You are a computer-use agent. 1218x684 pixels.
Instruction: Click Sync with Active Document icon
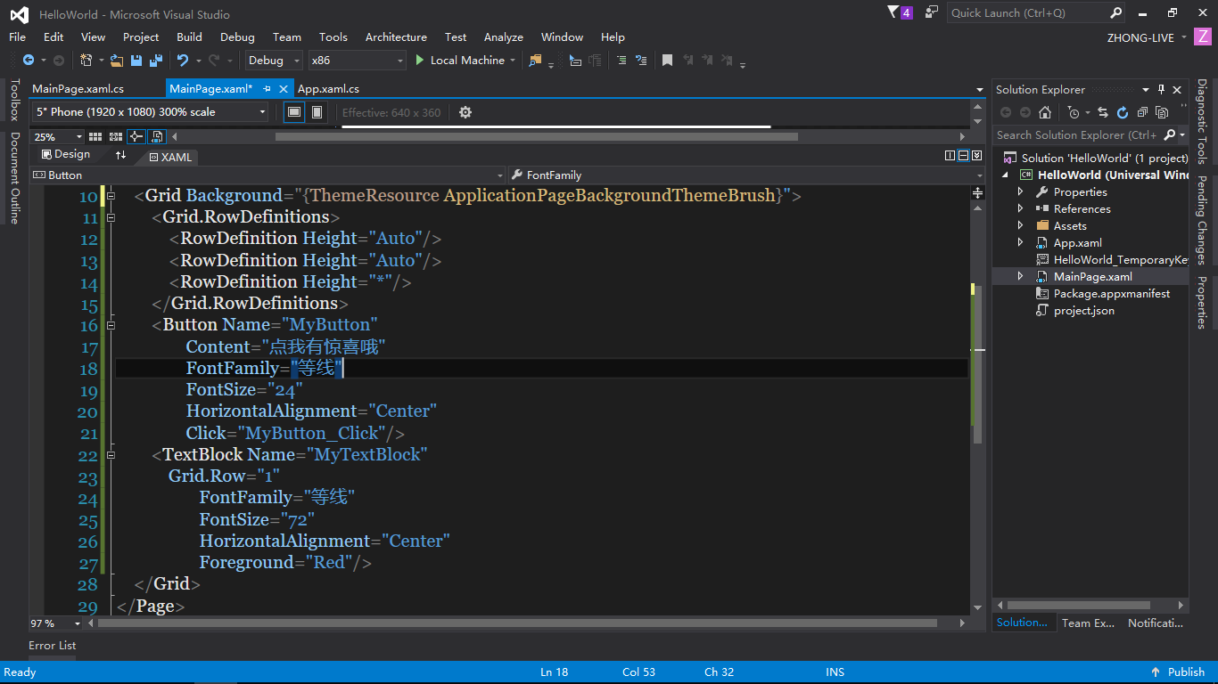click(1103, 112)
